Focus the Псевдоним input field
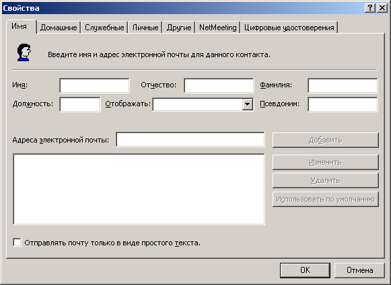Screen dimensions: 391x285 tap(343, 104)
